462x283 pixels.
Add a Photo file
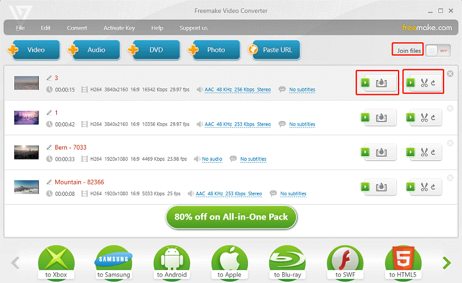[214, 50]
